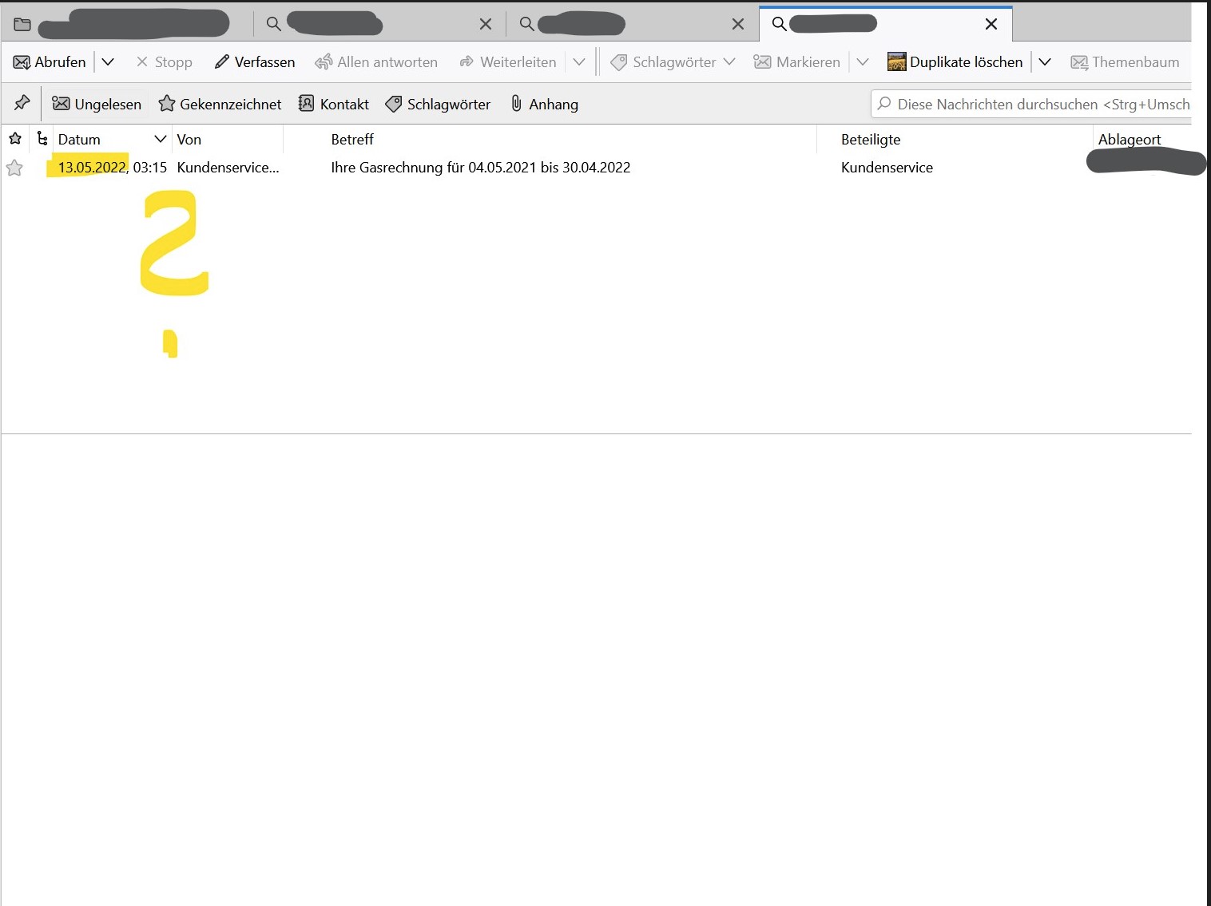Click the Anhang paperclip icon
Screen dimensions: 1211x906
(517, 104)
